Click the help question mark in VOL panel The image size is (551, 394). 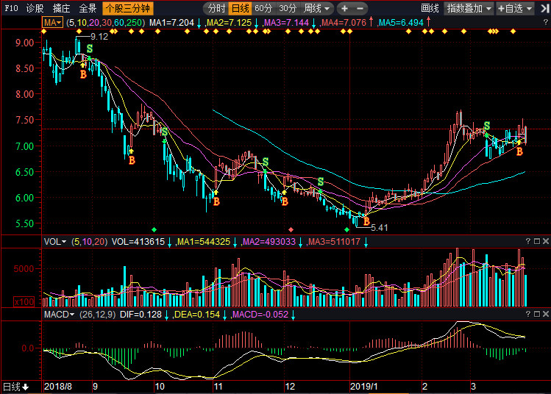coord(527,241)
